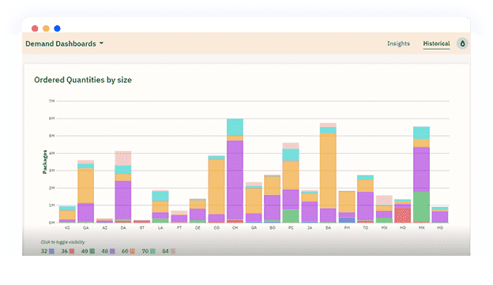
Task: Click the green bottom segment of the PC bar
Action: (291, 216)
